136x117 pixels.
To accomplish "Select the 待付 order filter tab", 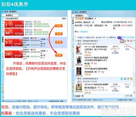I will (x=124, y=37).
